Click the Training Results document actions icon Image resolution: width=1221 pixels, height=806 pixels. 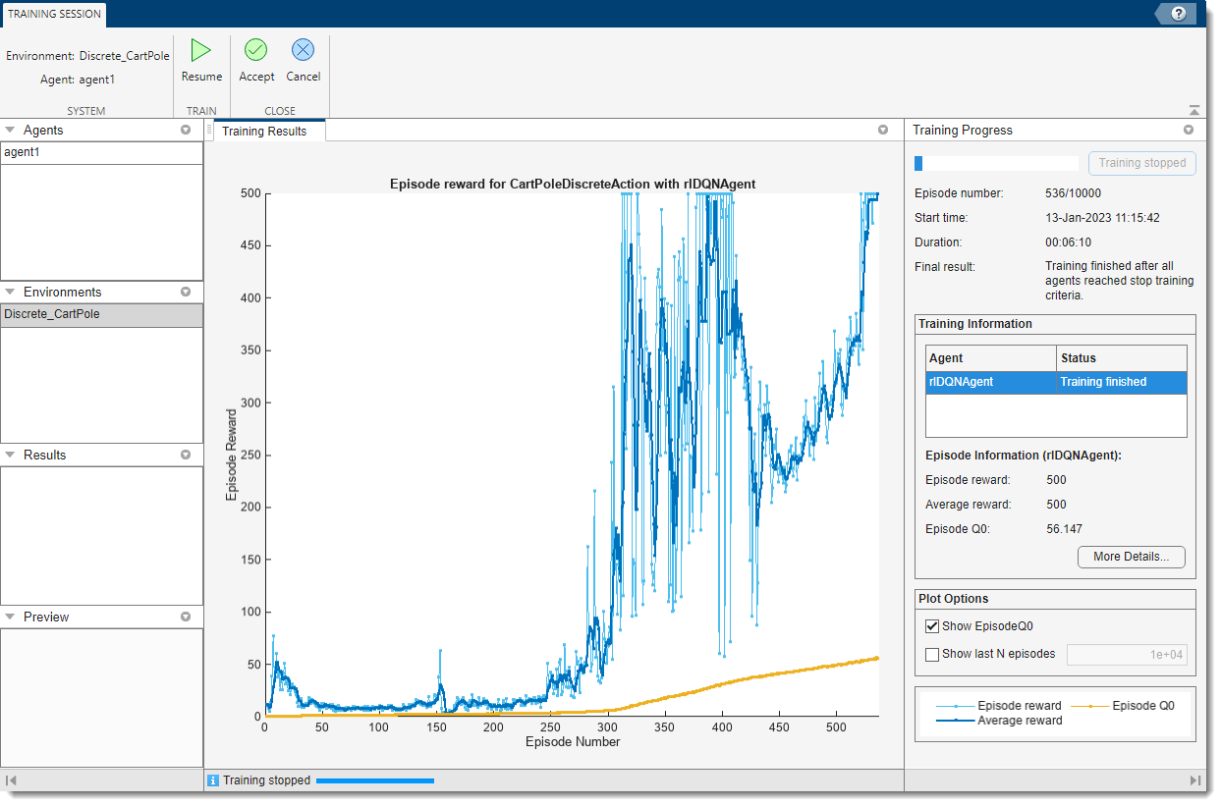coord(883,130)
